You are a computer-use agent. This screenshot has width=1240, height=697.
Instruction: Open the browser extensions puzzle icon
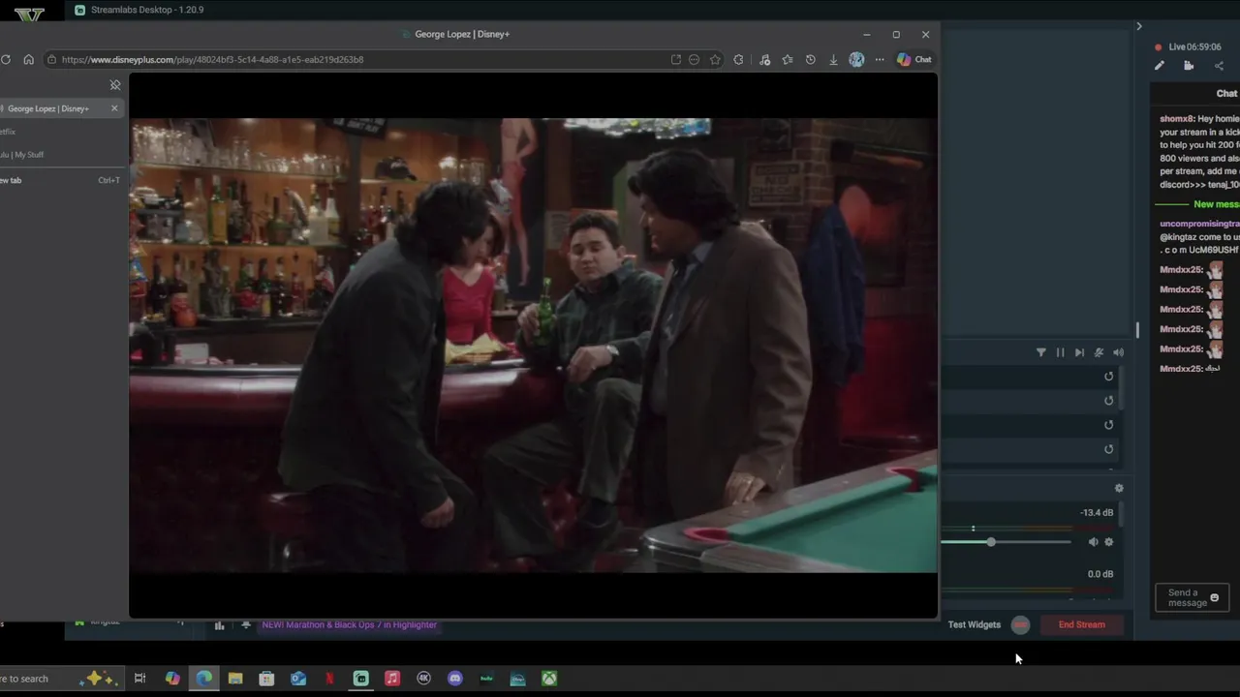pyautogui.click(x=739, y=59)
